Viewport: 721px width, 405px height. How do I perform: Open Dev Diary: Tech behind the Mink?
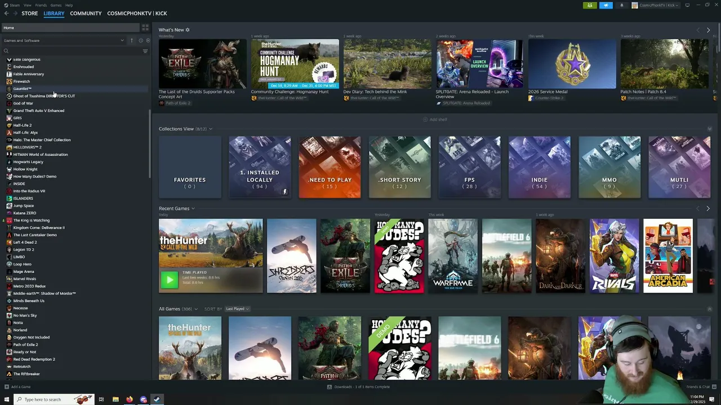click(x=387, y=70)
